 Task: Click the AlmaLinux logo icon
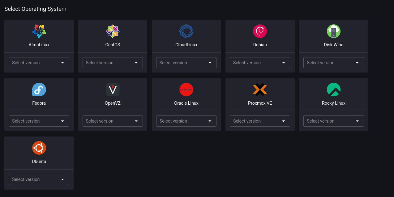39,31
